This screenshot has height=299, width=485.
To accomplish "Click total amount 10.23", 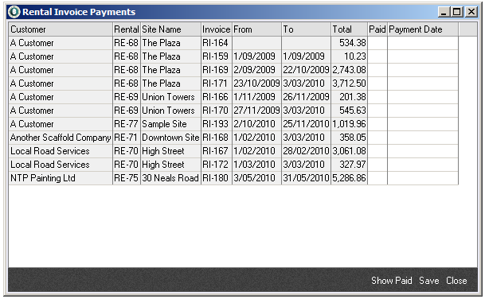I will [349, 56].
